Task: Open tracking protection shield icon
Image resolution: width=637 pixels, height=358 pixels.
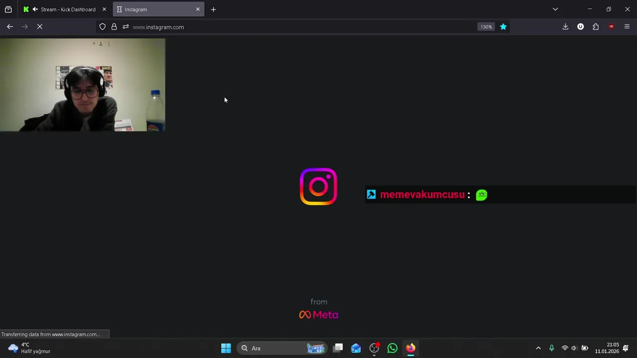Action: 103,27
